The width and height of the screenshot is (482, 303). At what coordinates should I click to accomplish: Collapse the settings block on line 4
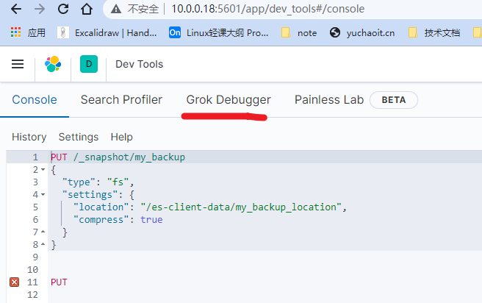[43, 195]
